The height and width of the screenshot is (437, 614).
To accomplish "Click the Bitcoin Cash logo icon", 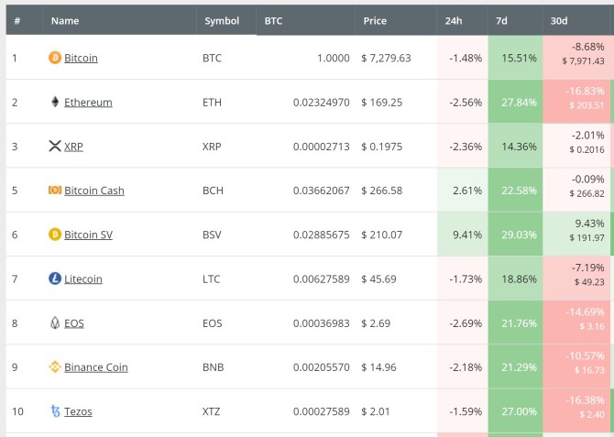I will coord(55,191).
